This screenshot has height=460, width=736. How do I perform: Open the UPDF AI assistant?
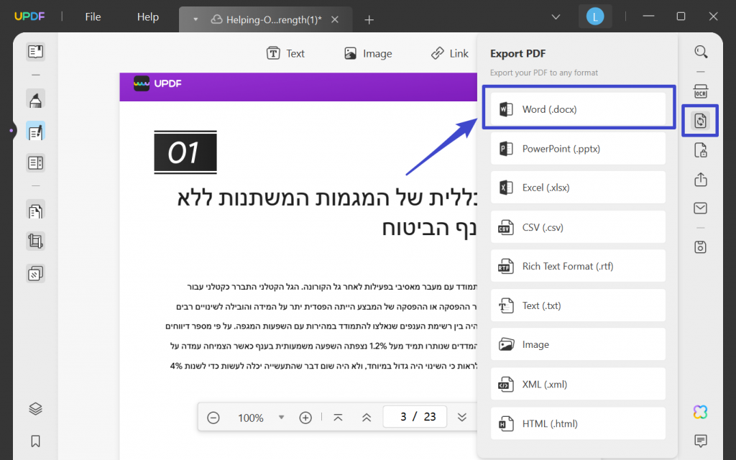pos(701,412)
